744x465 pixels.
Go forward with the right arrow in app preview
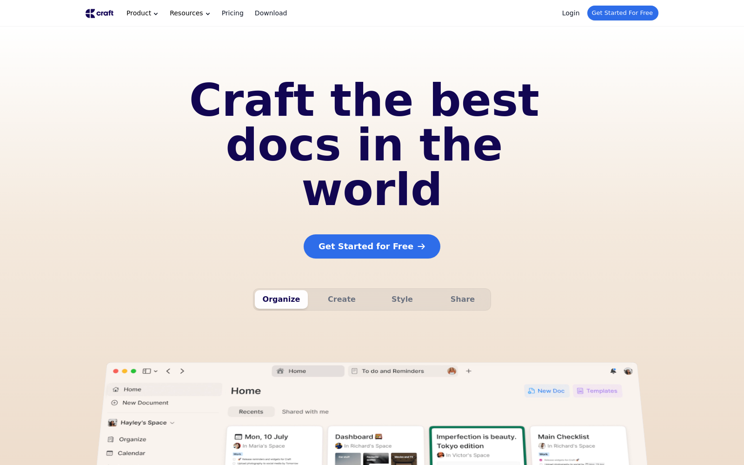click(182, 371)
